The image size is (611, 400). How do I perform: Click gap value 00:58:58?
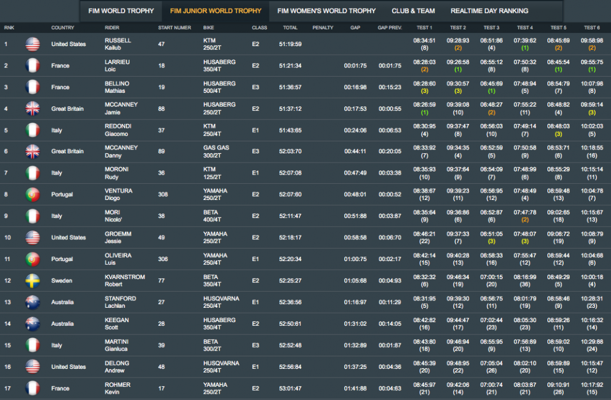tap(355, 237)
